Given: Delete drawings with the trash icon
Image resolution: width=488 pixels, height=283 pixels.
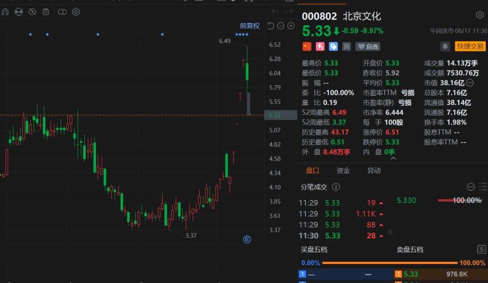Looking at the screenshot, I should (46, 12).
